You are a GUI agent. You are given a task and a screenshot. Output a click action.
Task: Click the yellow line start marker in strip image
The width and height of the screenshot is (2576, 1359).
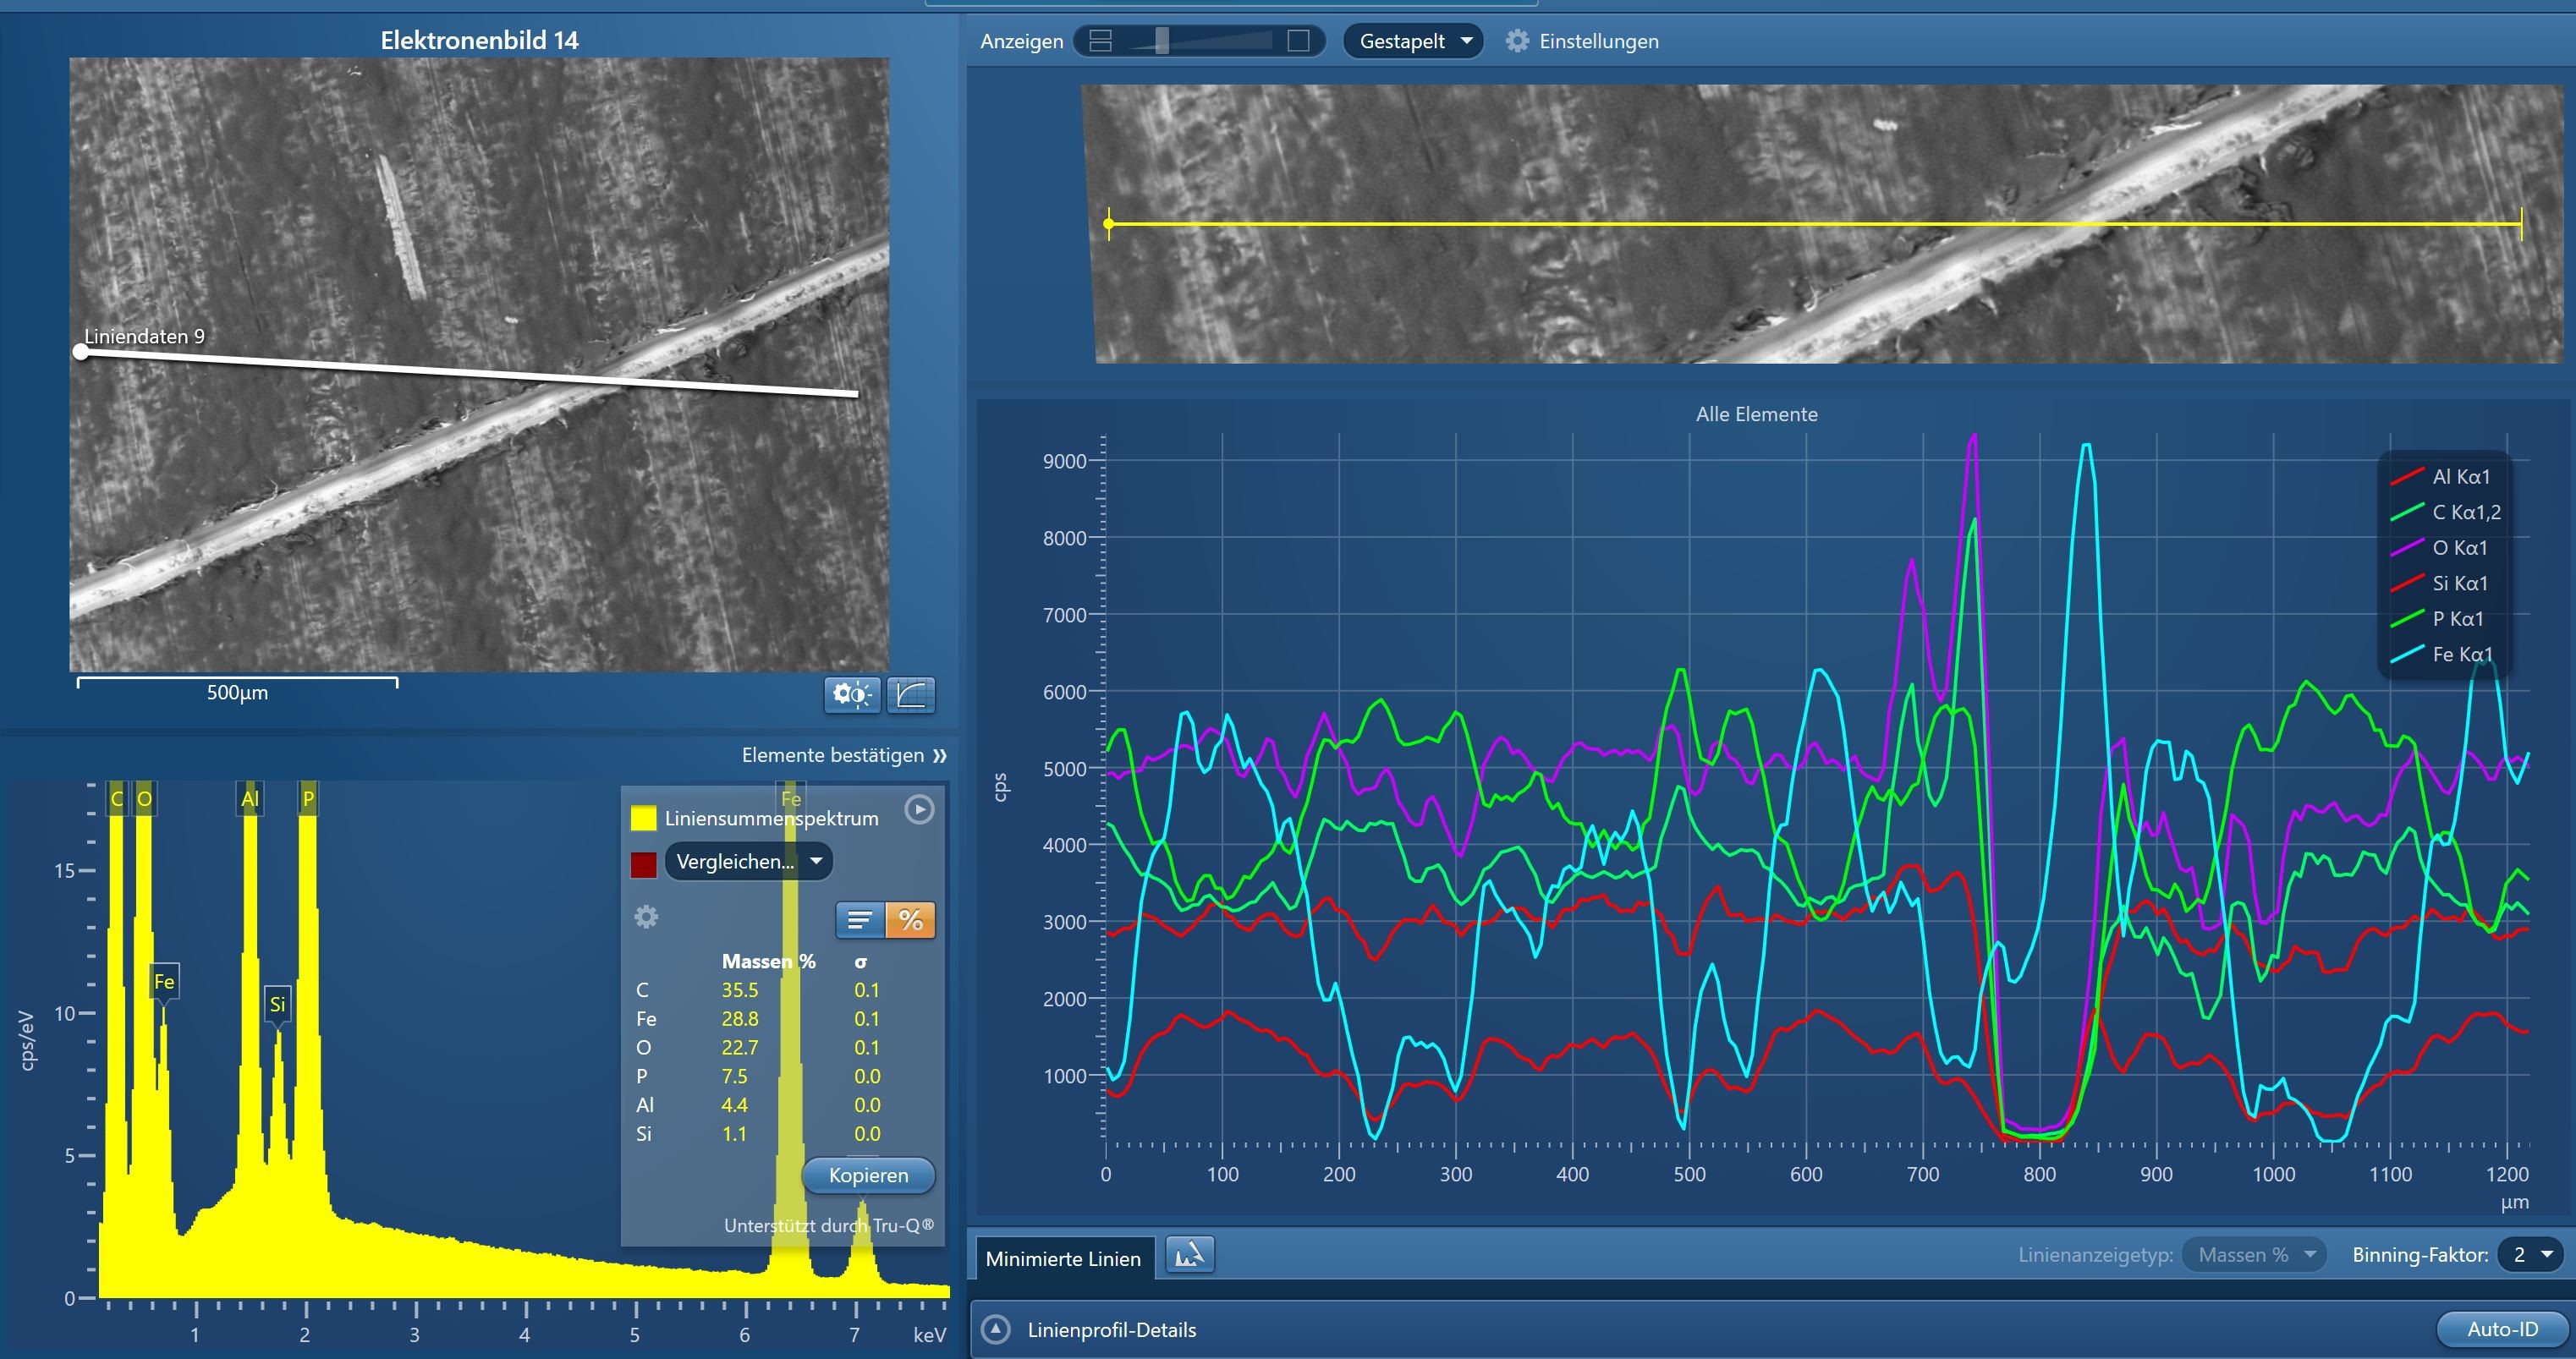(x=1108, y=223)
